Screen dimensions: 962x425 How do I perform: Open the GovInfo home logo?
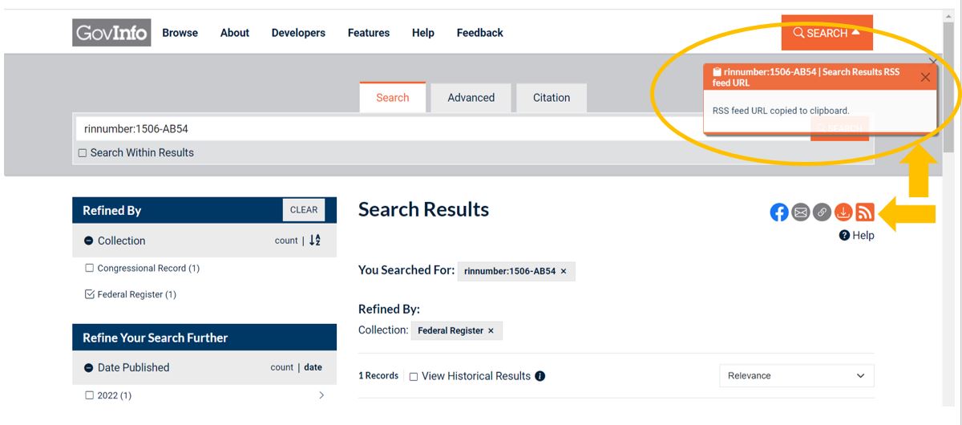click(x=111, y=32)
